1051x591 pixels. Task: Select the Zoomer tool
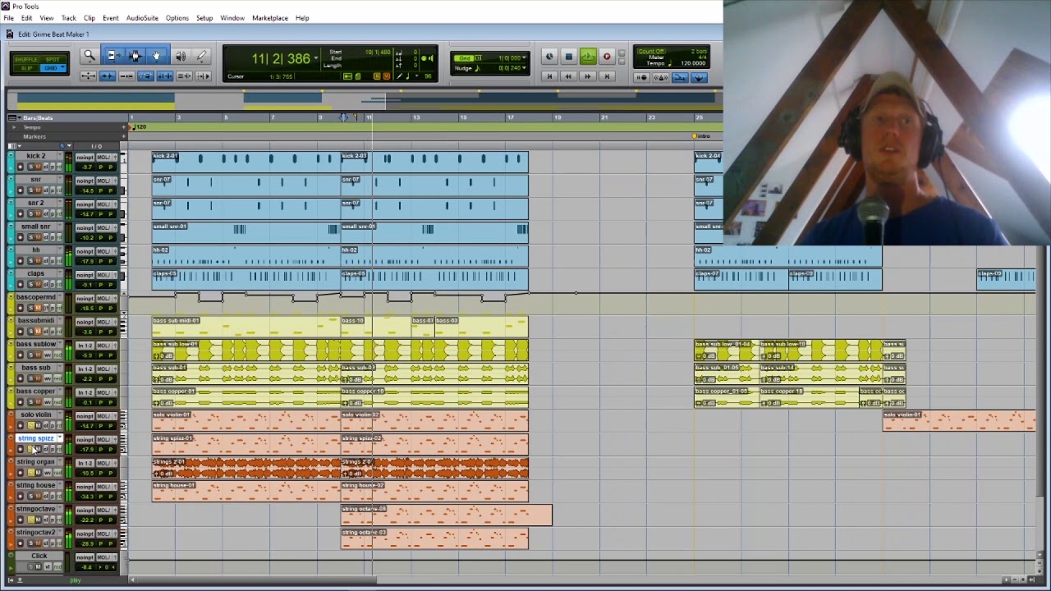point(89,56)
